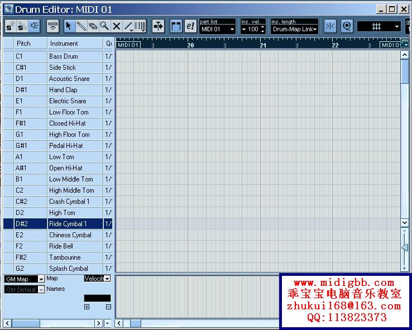The width and height of the screenshot is (412, 330).
Task: Click the Quantize column header
Action: (108, 44)
